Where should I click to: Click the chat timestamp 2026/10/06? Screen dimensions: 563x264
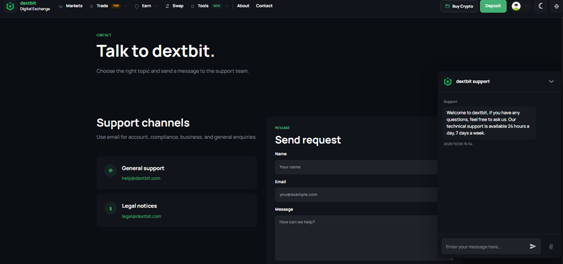click(458, 144)
